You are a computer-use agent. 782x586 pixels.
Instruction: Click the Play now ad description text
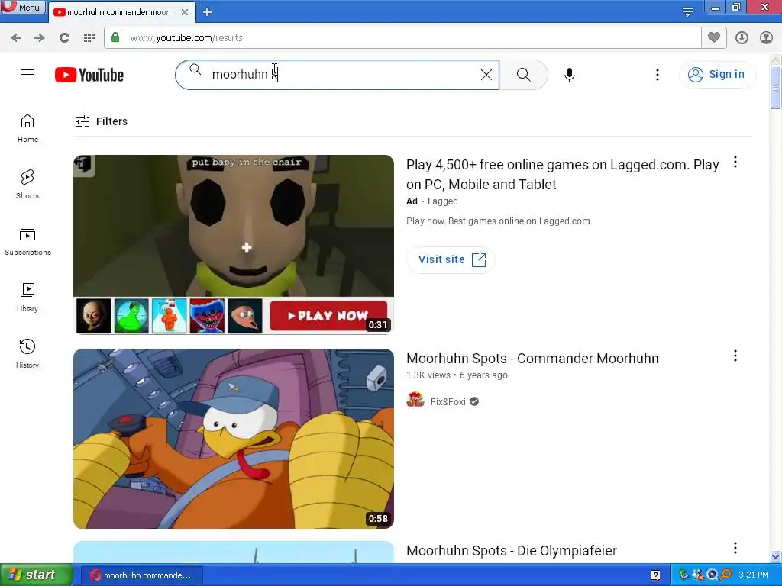(499, 221)
